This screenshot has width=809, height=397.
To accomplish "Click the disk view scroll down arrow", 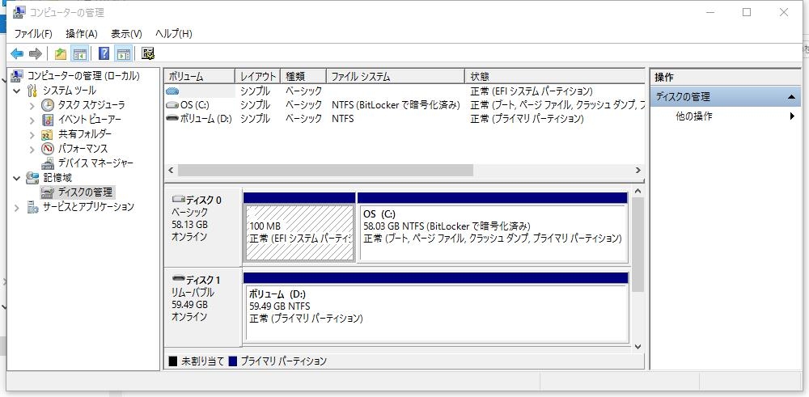I will 637,347.
